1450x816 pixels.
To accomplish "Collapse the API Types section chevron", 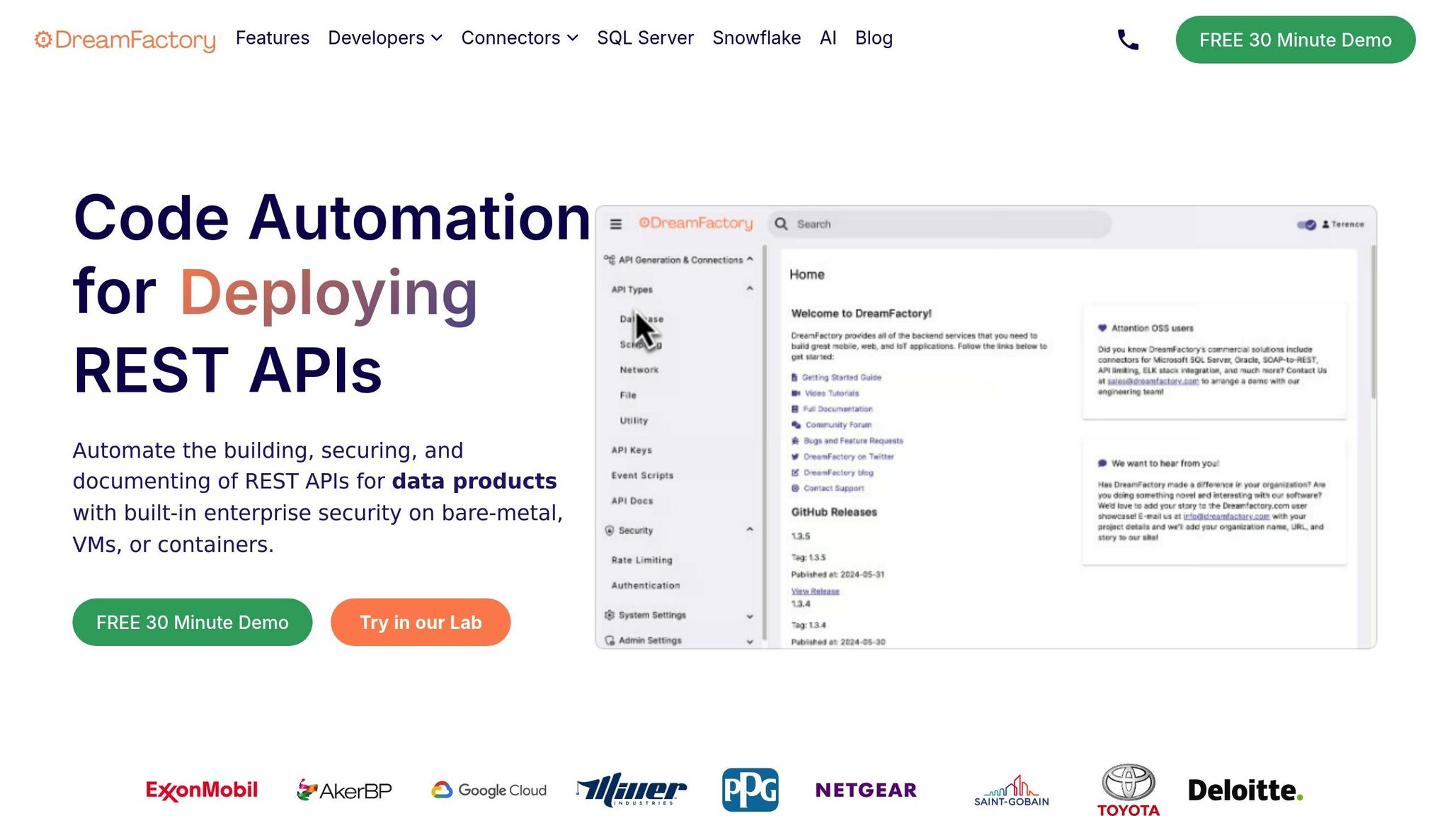I will point(750,289).
